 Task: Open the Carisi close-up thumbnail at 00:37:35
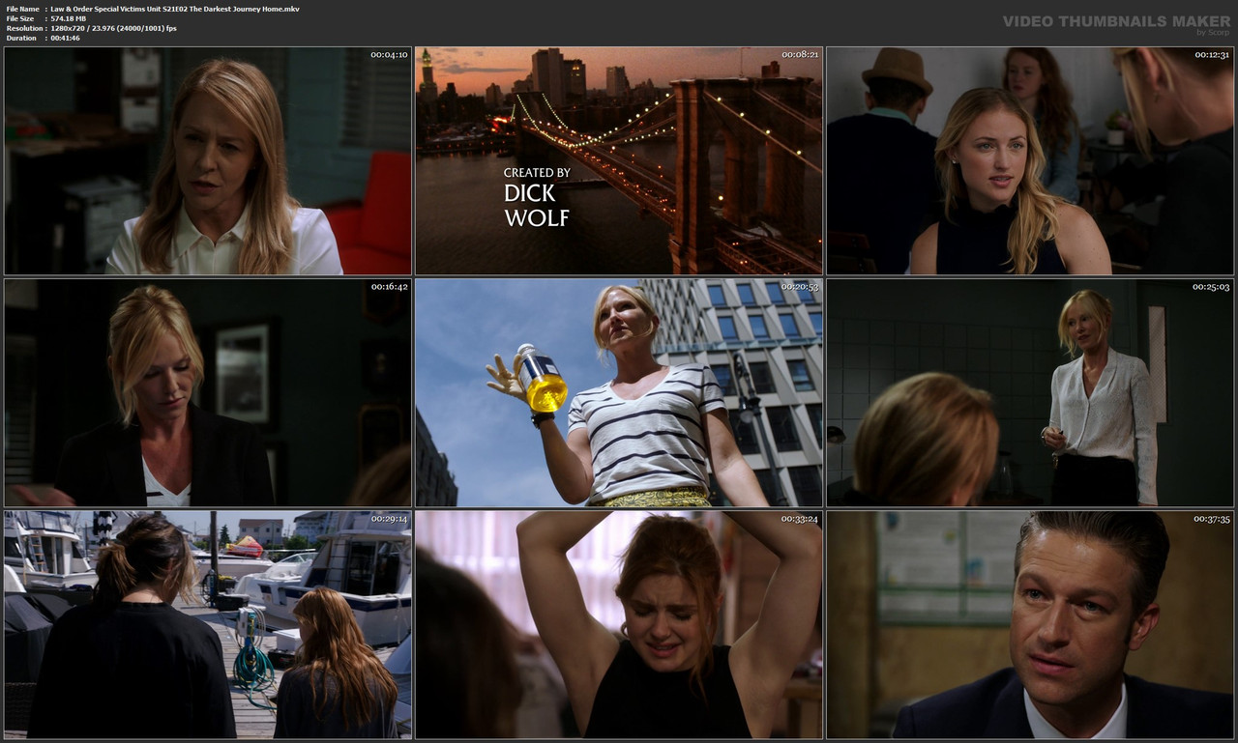[1028, 624]
